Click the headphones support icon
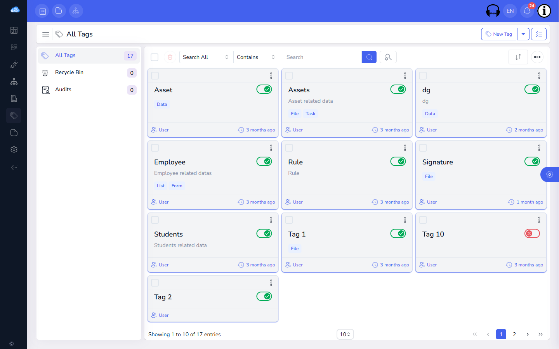This screenshot has height=349, width=559. click(493, 11)
